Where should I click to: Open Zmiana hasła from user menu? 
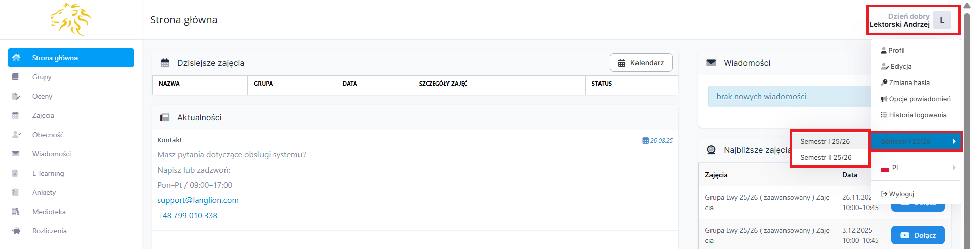(x=909, y=82)
